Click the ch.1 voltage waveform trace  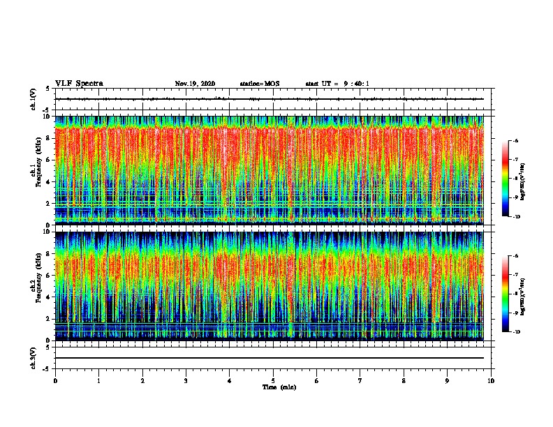point(269,99)
